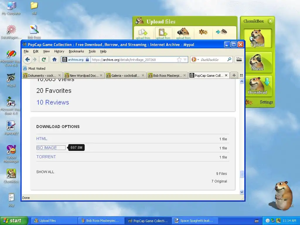This screenshot has width=300, height=225.
Task: Open site identity archive.org padlock
Action: click(76, 59)
